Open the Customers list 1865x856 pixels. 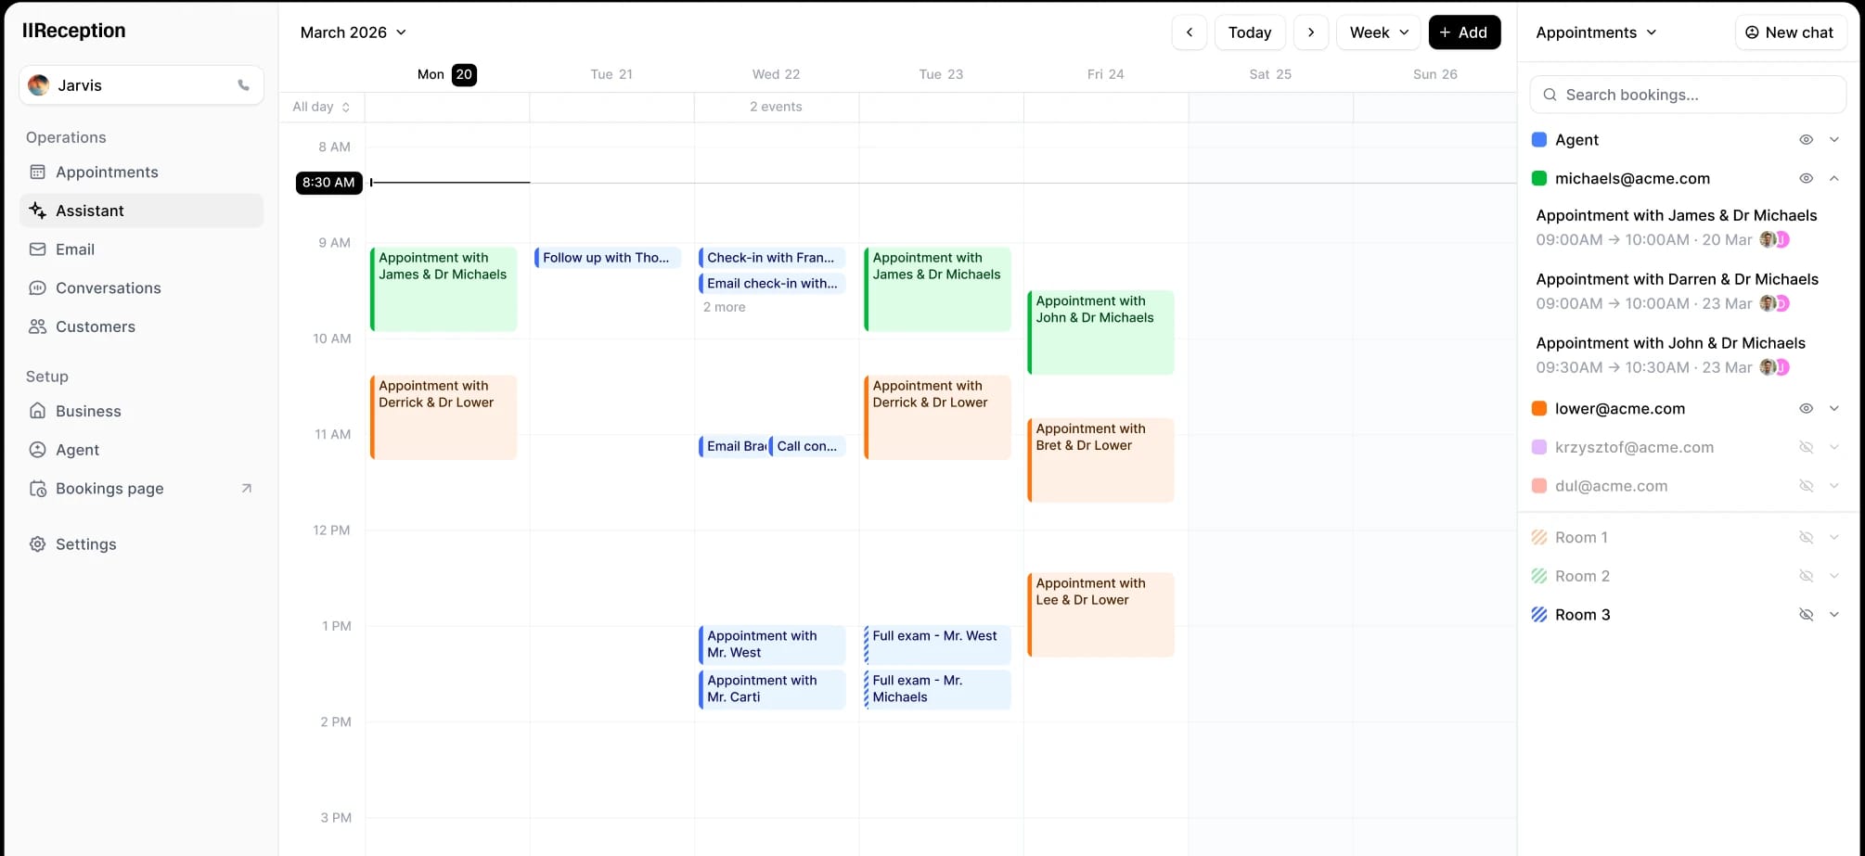[96, 326]
